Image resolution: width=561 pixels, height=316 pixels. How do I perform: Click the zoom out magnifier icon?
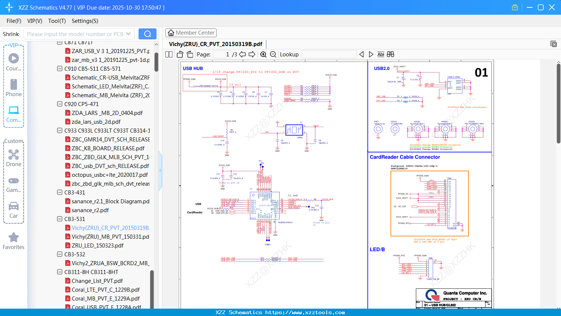273,55
